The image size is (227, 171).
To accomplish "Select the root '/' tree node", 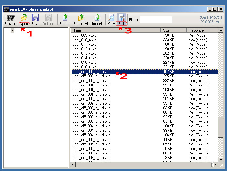I will [13, 30].
